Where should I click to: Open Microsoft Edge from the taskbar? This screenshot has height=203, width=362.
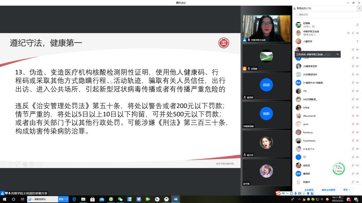coord(74,199)
